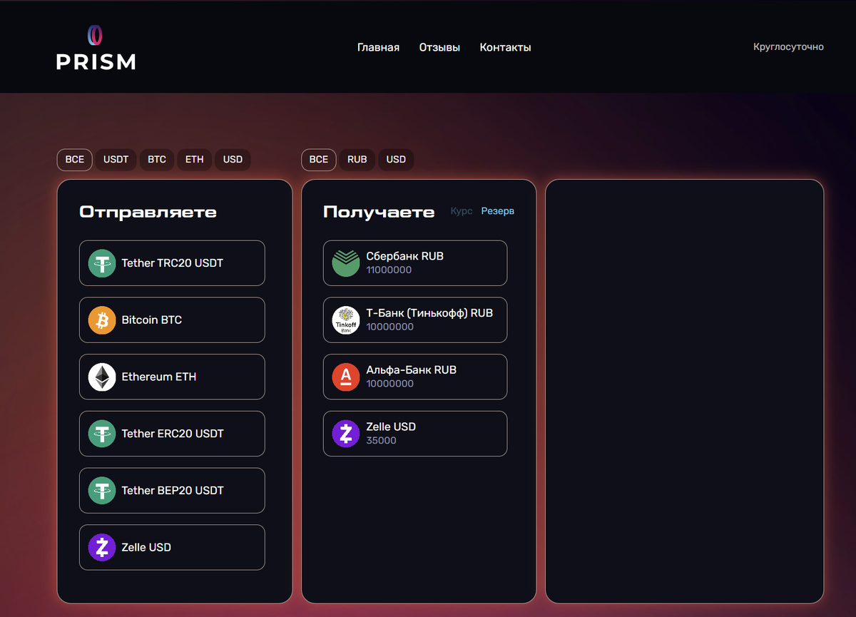Click the Отправляете heading
Viewport: 856px width, 617px height.
[148, 212]
